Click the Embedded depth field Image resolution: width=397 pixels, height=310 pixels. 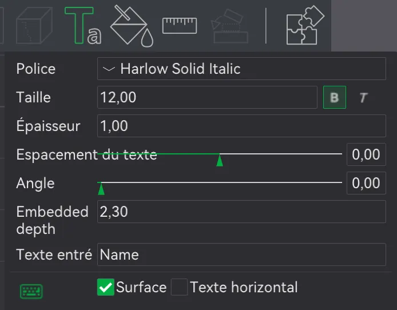coord(241,212)
